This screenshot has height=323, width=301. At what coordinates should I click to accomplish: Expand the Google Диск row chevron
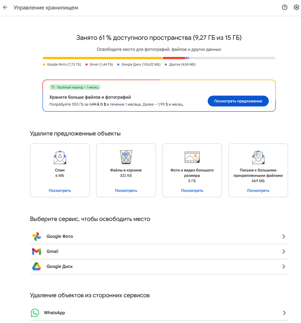tap(284, 267)
